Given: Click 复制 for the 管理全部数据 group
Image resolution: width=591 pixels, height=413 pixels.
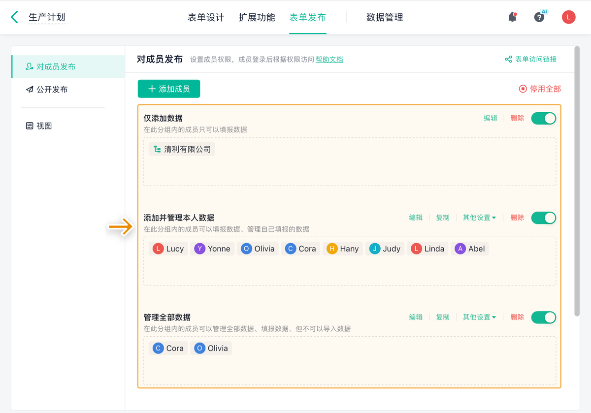Looking at the screenshot, I should click(443, 318).
